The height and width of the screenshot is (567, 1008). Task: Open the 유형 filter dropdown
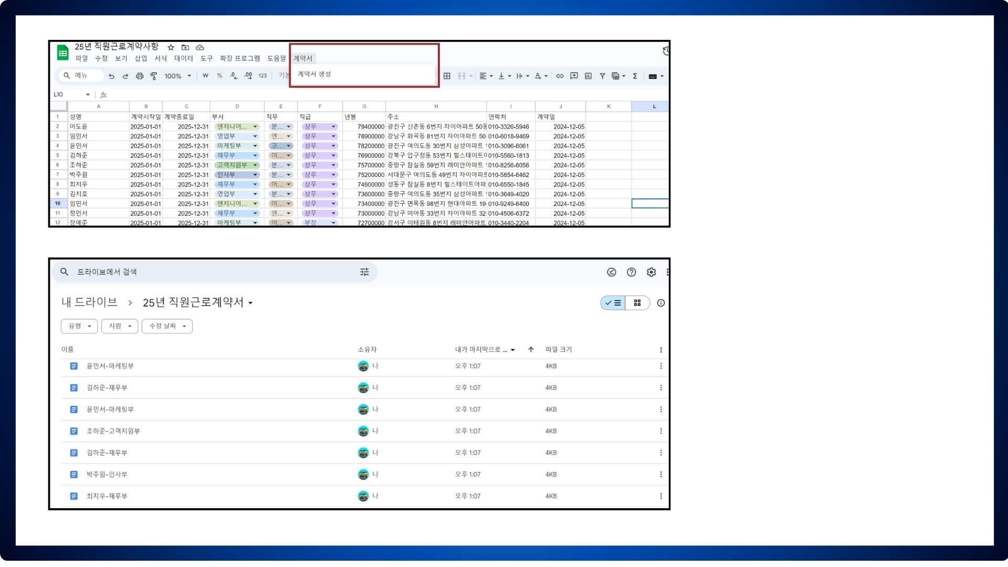click(79, 326)
